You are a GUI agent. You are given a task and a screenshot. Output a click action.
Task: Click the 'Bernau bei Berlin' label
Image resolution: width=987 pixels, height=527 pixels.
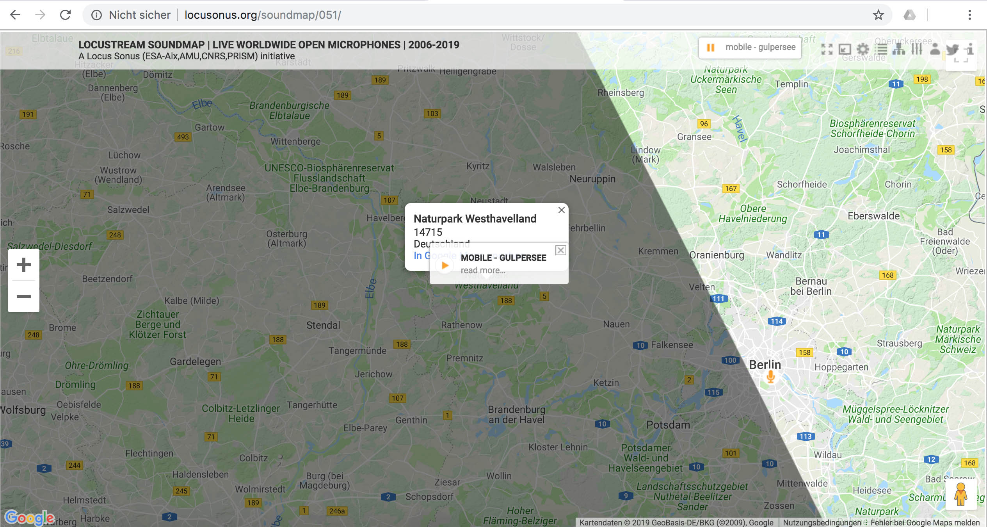[811, 286]
